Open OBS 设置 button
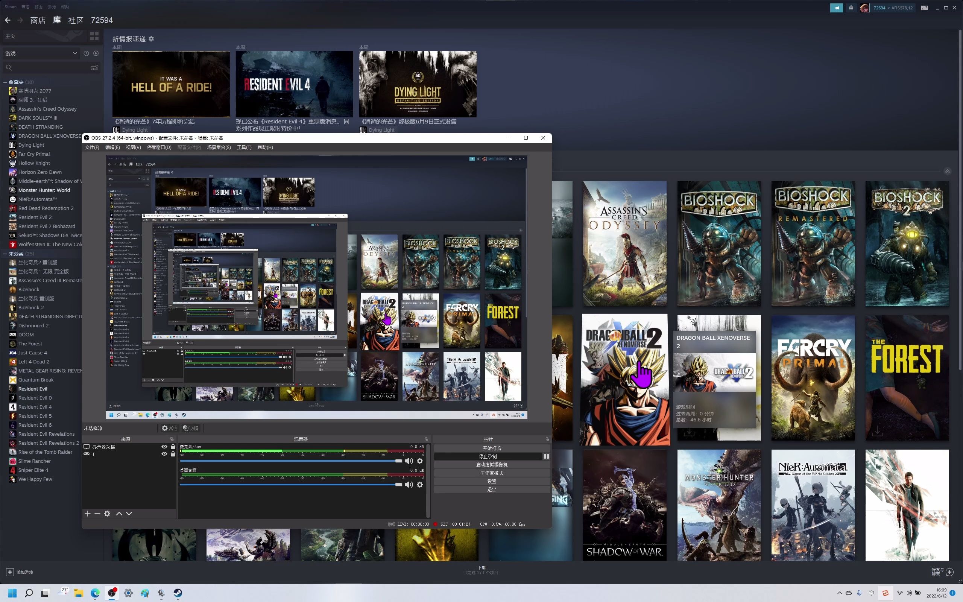963x602 pixels. (x=492, y=481)
